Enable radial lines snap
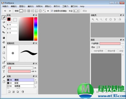This screenshot has width=126, height=99. tap(36, 11)
